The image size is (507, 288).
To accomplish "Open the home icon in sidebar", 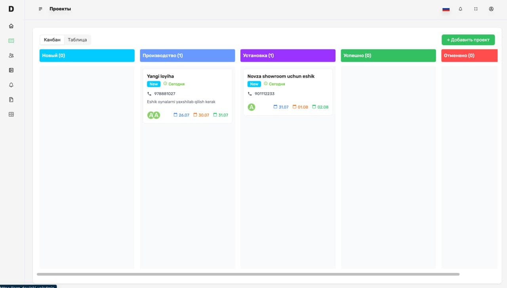I will click(x=11, y=26).
